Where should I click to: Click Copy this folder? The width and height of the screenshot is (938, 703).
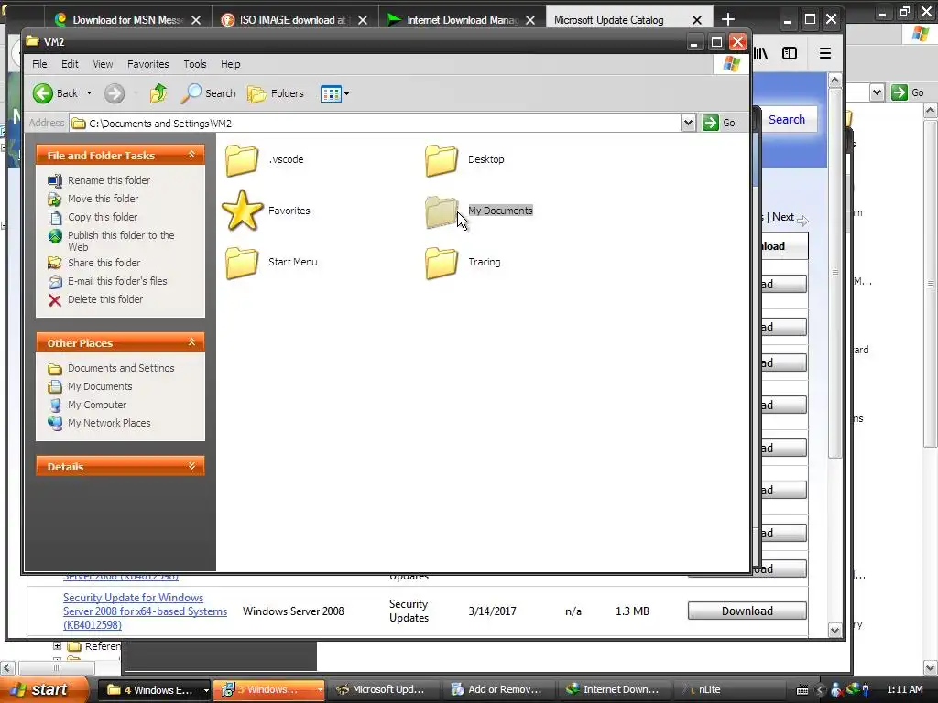103,217
